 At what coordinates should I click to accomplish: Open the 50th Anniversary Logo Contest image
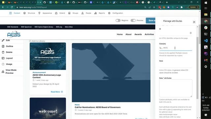pos(48,56)
